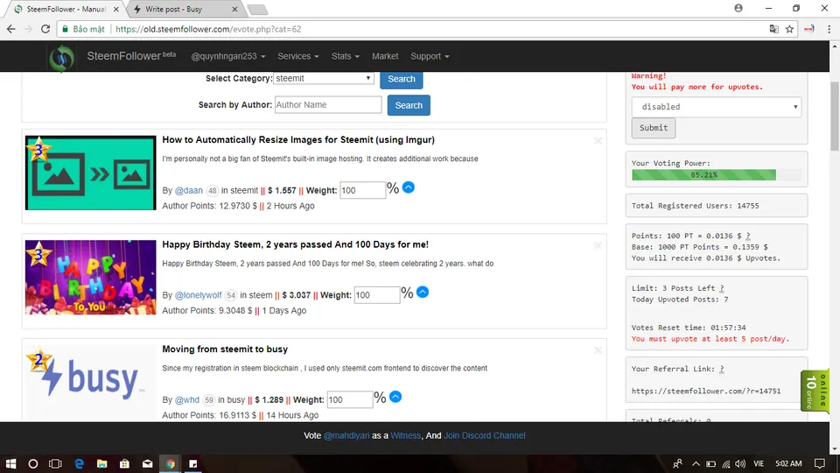
Task: Open Cortana search circle on taskbar
Action: (x=32, y=463)
